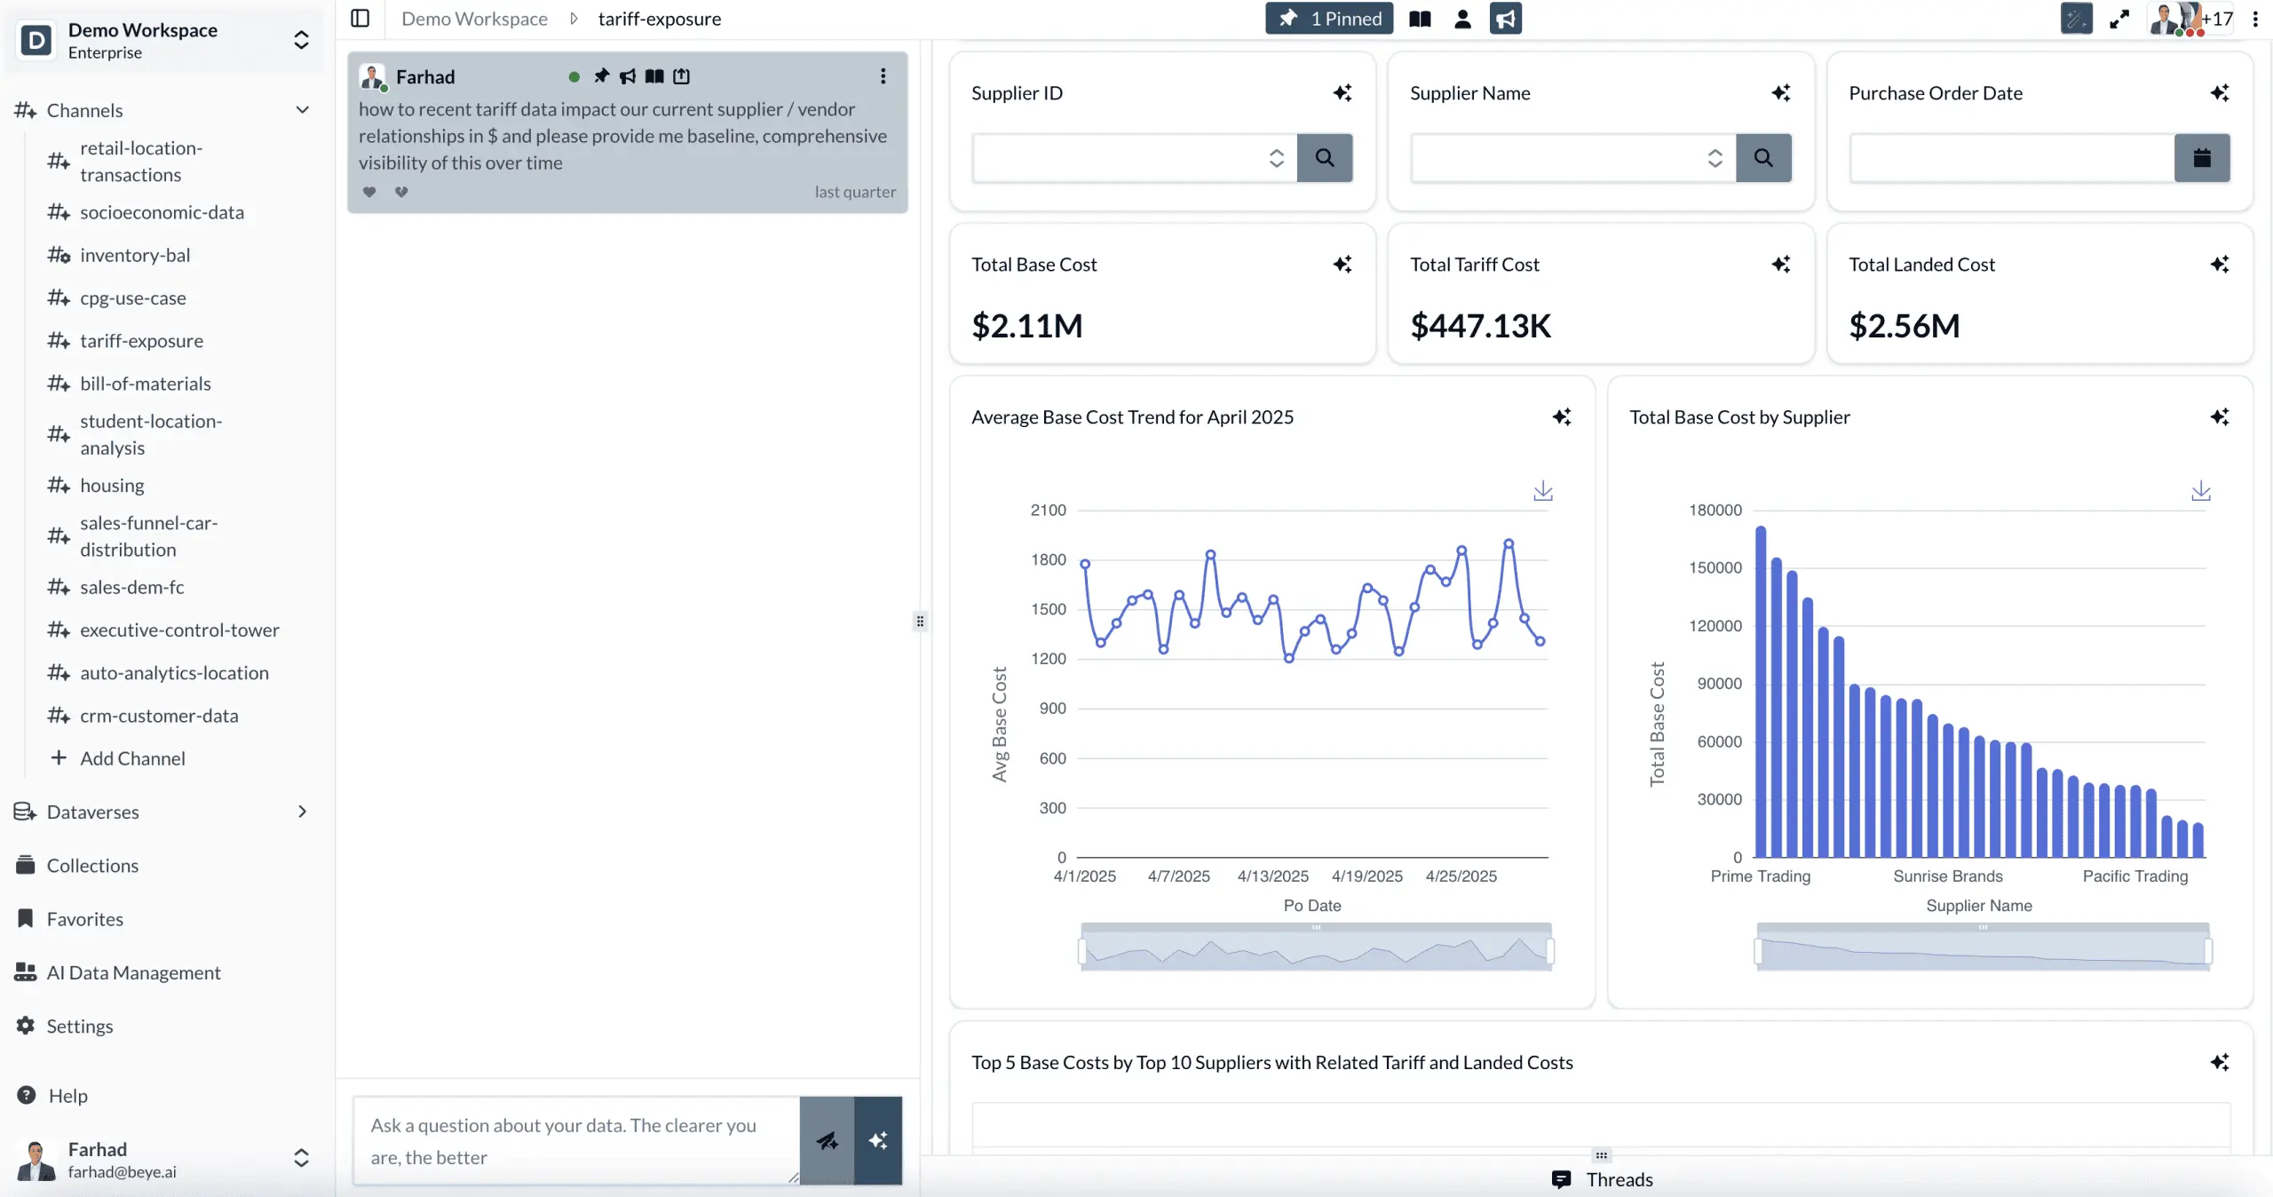Screen dimensions: 2273x1197
Task: Click the megaphone icon in top toolbar
Action: [x=1506, y=19]
